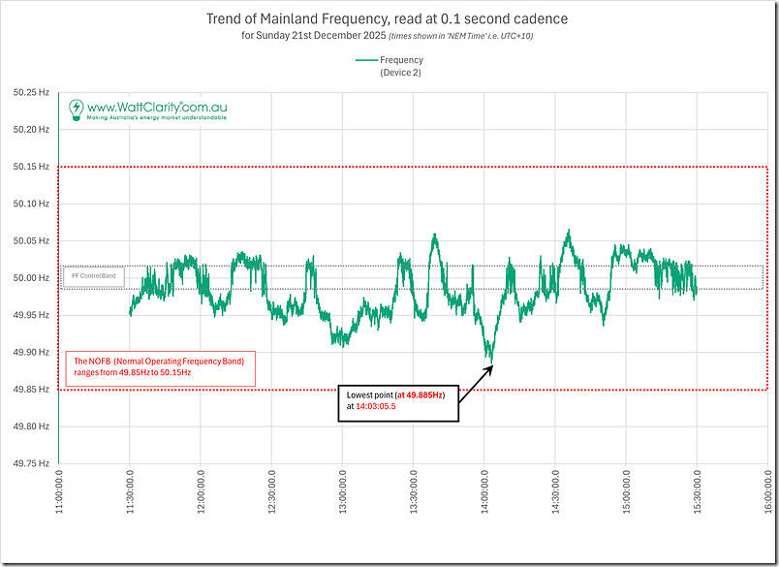Select the 49.75 Hz y-axis label

coord(31,463)
